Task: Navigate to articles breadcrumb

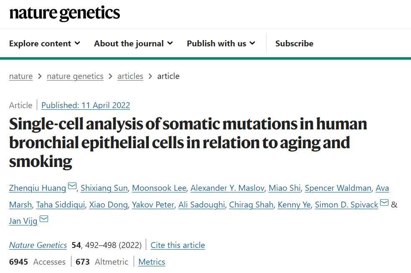Action: click(x=130, y=76)
